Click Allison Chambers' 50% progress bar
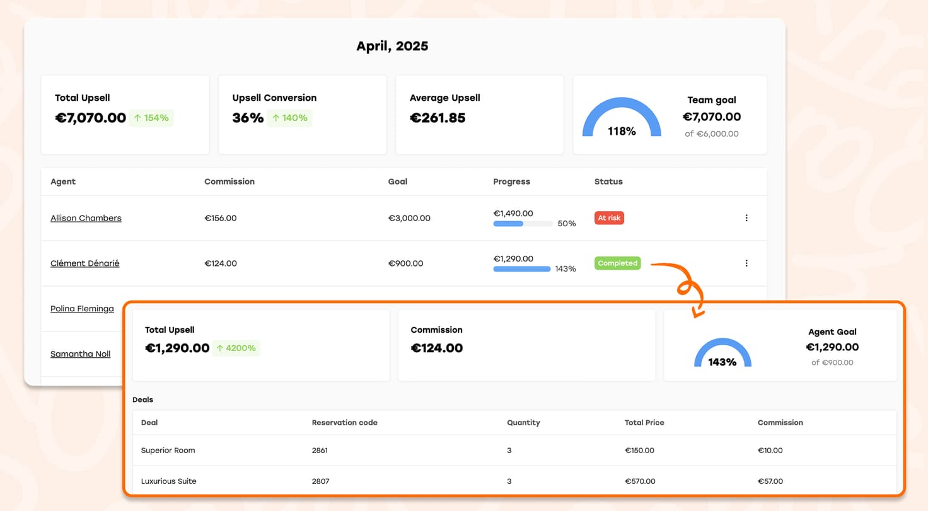 523,224
